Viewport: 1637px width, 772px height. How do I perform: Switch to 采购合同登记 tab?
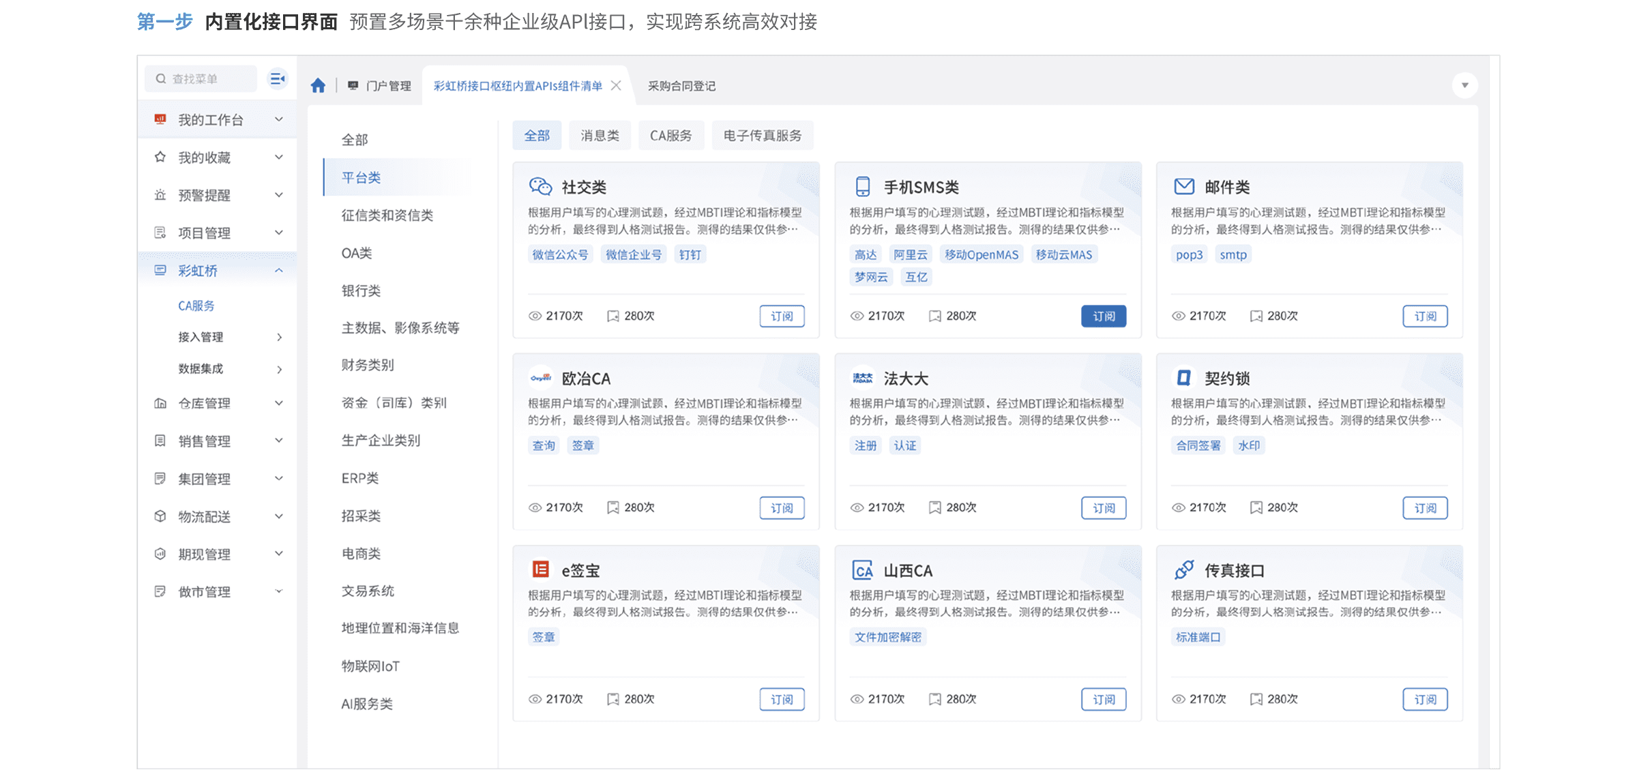click(x=681, y=86)
